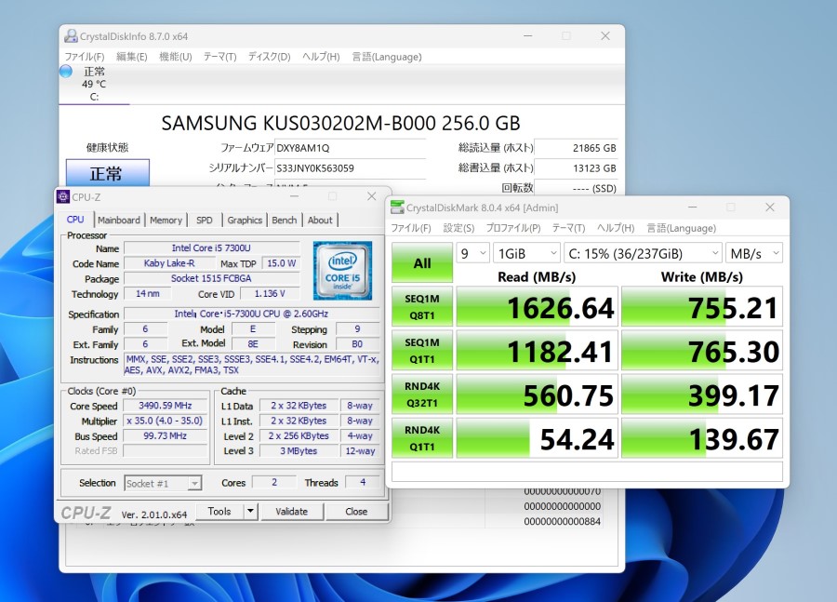
Task: Open 編集(E) menu in CrystalDiskInfo
Action: tap(132, 57)
